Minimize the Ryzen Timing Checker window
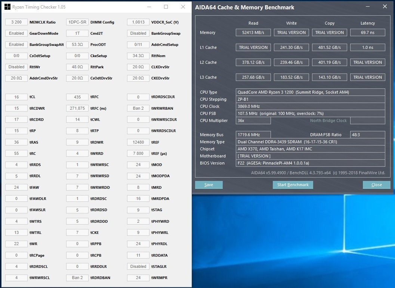The height and width of the screenshot is (288, 395). click(x=149, y=7)
